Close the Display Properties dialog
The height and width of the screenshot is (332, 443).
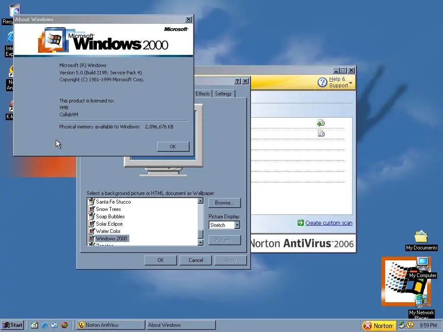click(x=246, y=81)
